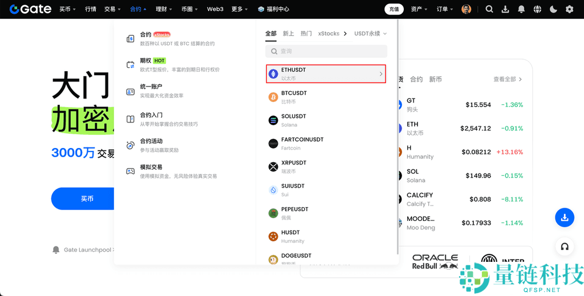Select the xStocks tab
This screenshot has height=296, width=584.
point(328,34)
